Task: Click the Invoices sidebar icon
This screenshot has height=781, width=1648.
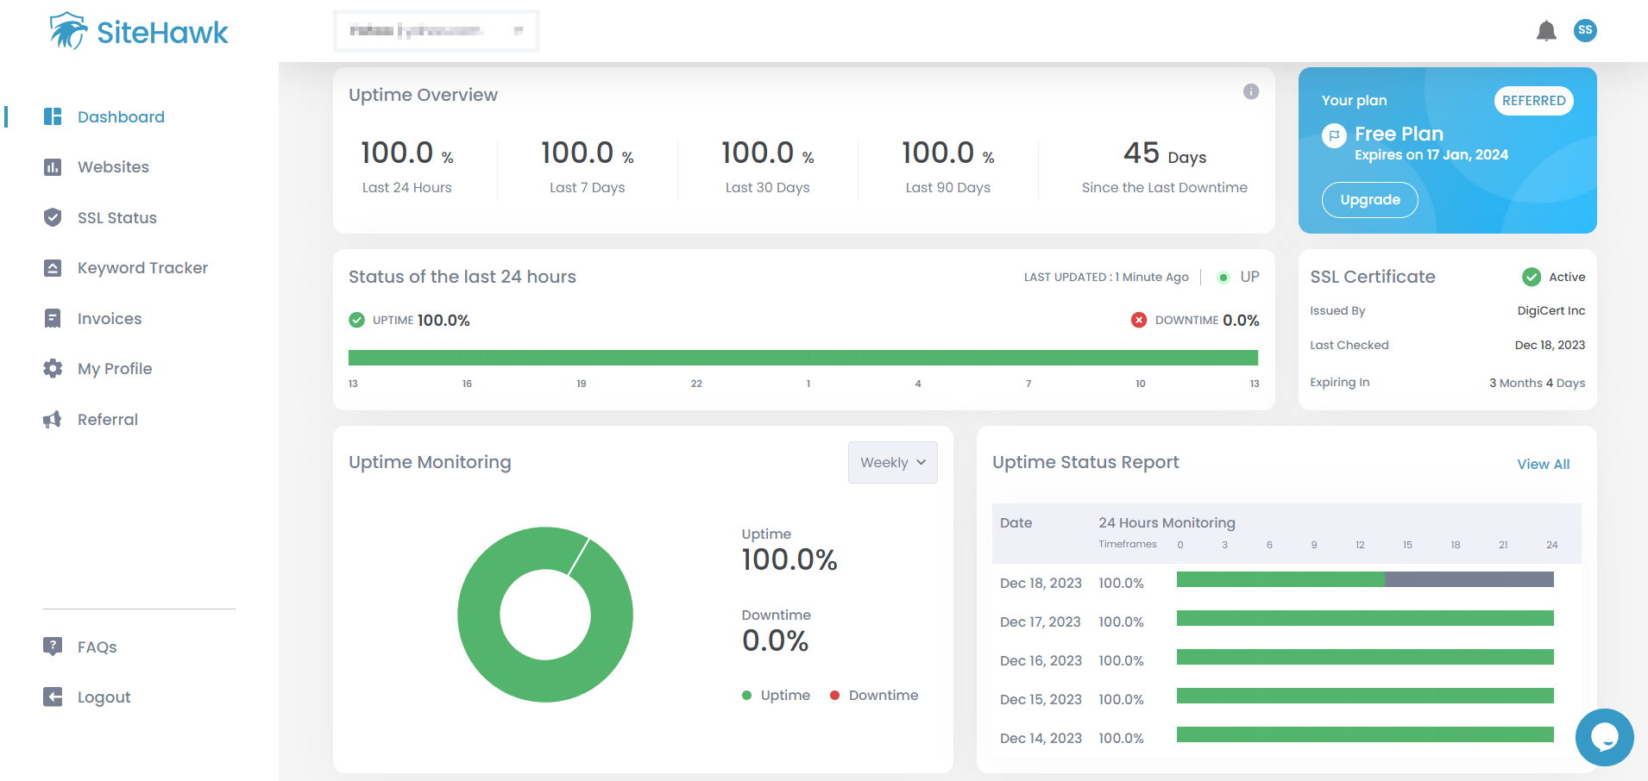Action: (53, 318)
